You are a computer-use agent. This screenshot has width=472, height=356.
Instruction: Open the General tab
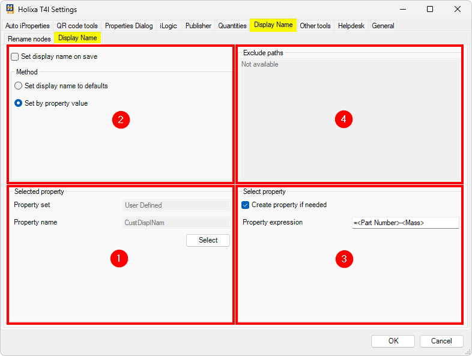click(x=383, y=26)
